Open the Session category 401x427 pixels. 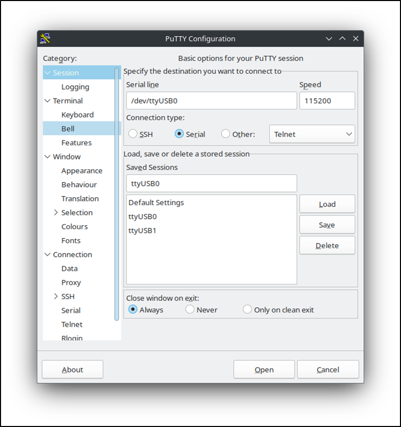coord(66,73)
